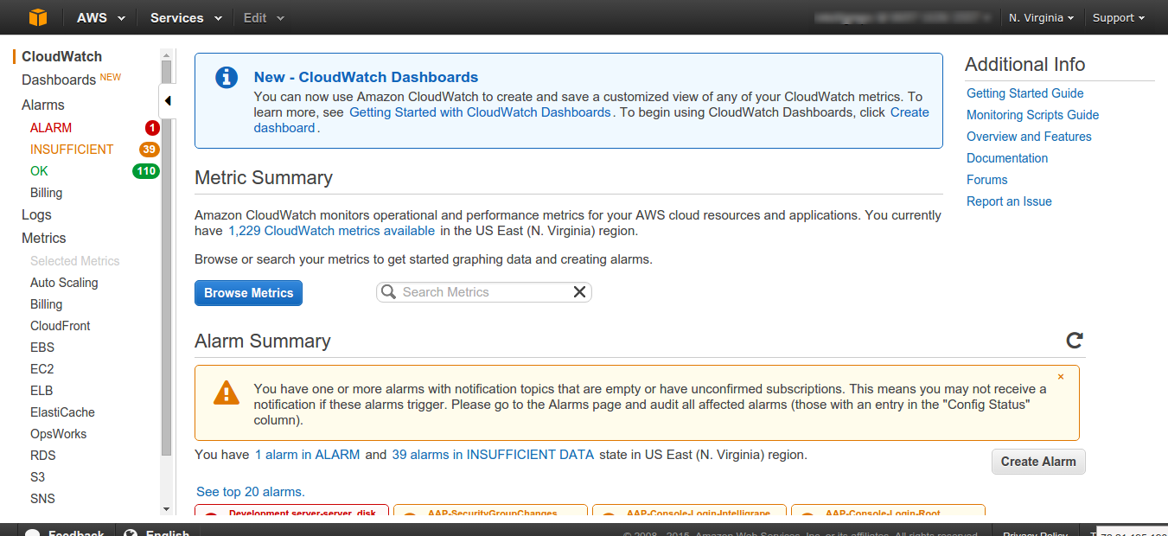
Task: Open EC2 metrics
Action: [42, 369]
